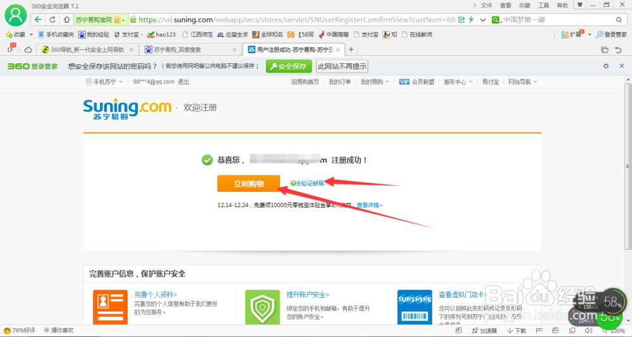This screenshot has height=337, width=632.
Task: Click 加速器 in status bar
Action: click(x=485, y=331)
